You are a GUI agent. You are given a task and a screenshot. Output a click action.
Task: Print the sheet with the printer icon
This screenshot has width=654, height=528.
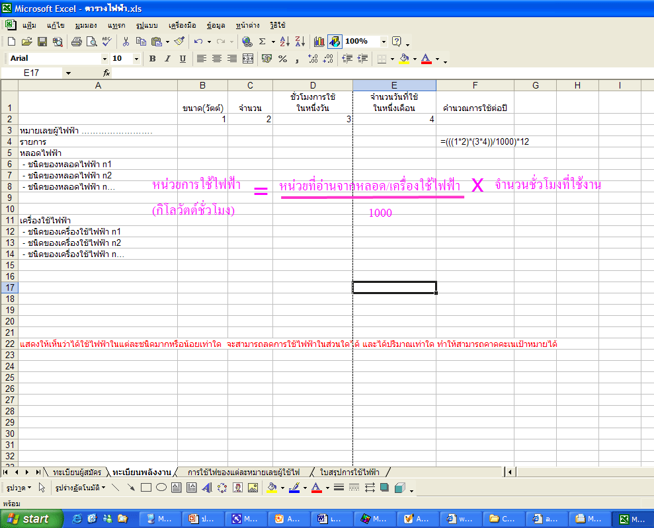point(76,41)
